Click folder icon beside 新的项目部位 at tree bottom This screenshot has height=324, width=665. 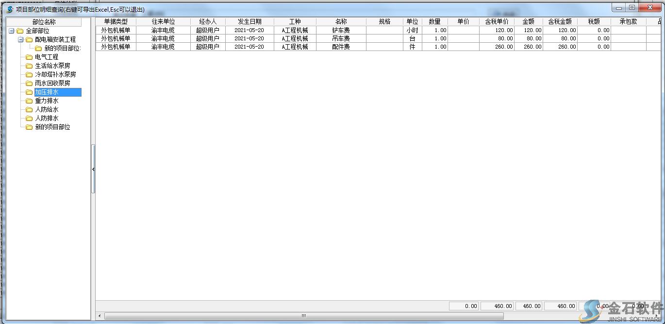tap(29, 127)
